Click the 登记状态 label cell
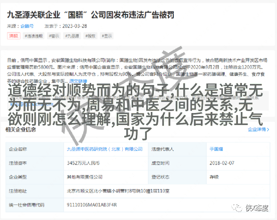The height and width of the screenshot is (220, 277). pos(177,177)
